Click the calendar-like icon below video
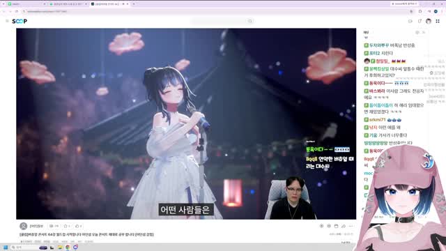The height and width of the screenshot is (251, 446). point(336,226)
